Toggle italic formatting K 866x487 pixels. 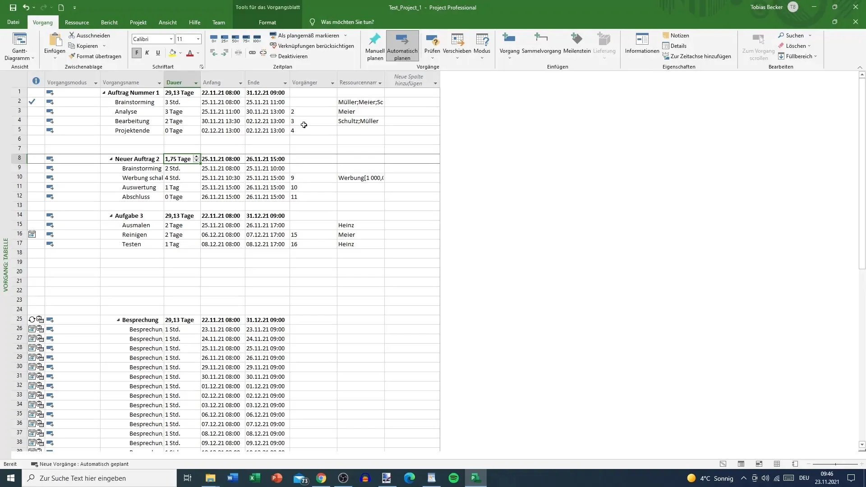click(x=147, y=53)
